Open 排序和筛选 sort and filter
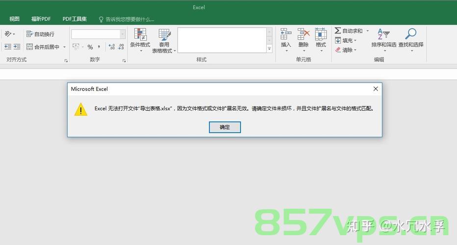This screenshot has width=457, height=245. [x=383, y=40]
